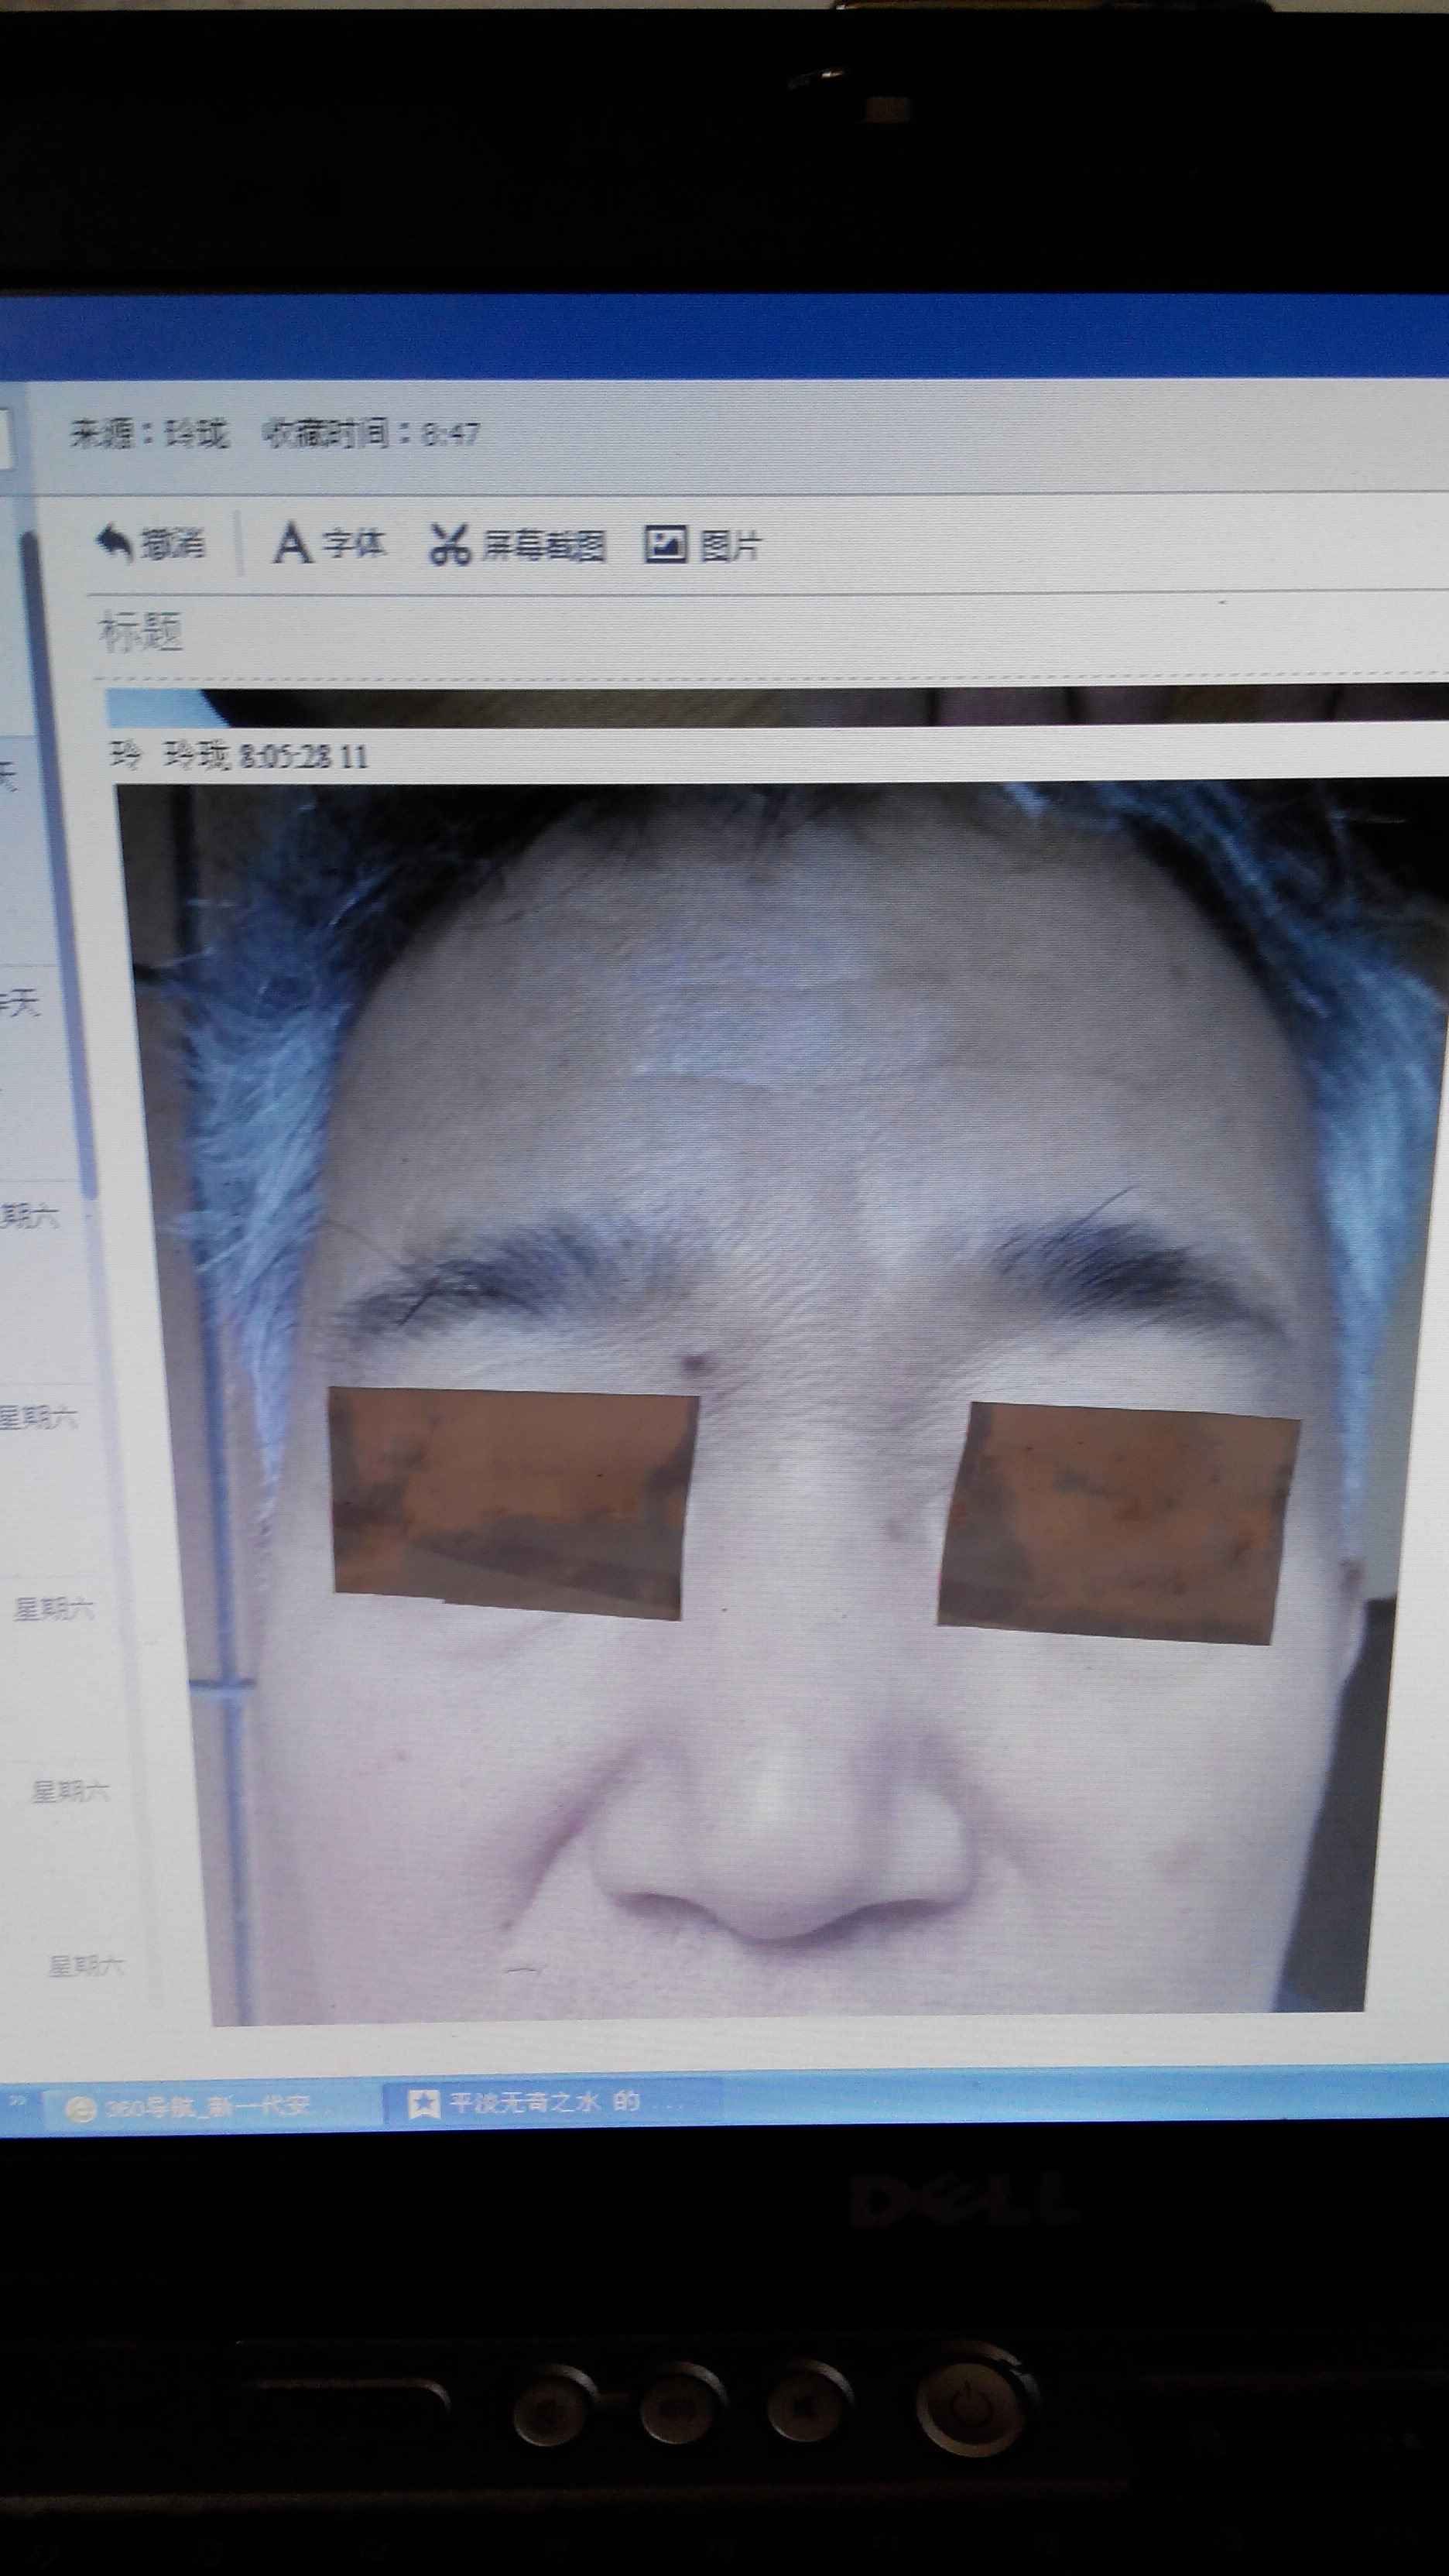Select the 昨天 entry in left list
Image resolution: width=1449 pixels, height=2576 pixels.
click(20, 1003)
